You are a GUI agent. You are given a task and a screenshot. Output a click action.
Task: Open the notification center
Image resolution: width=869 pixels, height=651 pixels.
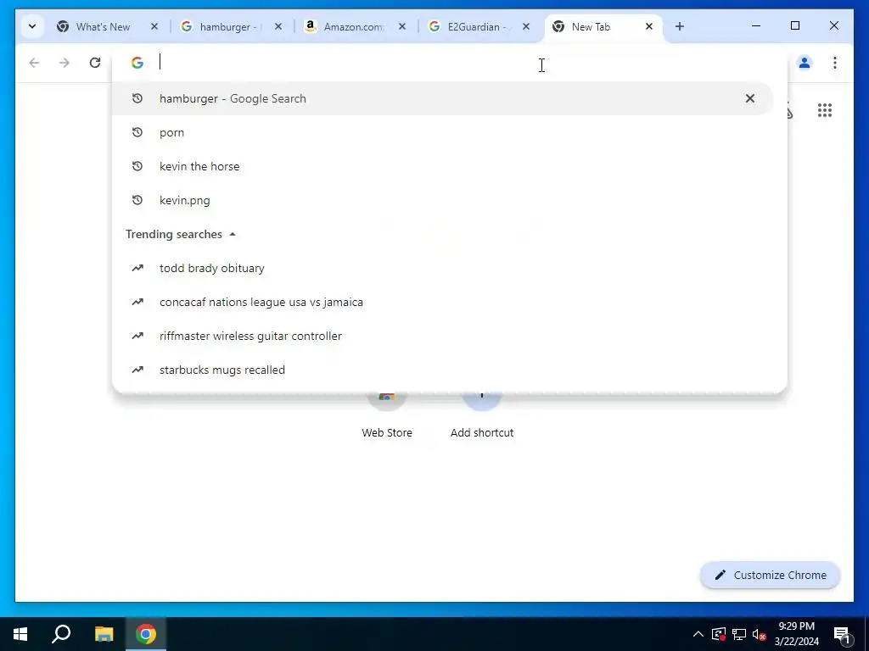coord(843,634)
